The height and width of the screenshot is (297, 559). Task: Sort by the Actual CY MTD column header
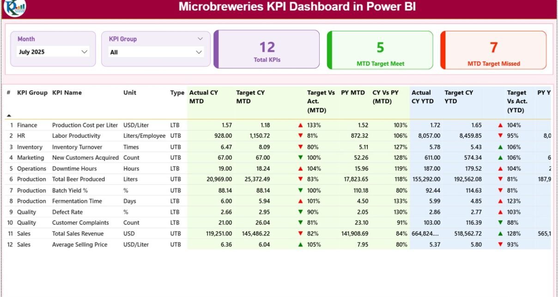pyautogui.click(x=204, y=97)
